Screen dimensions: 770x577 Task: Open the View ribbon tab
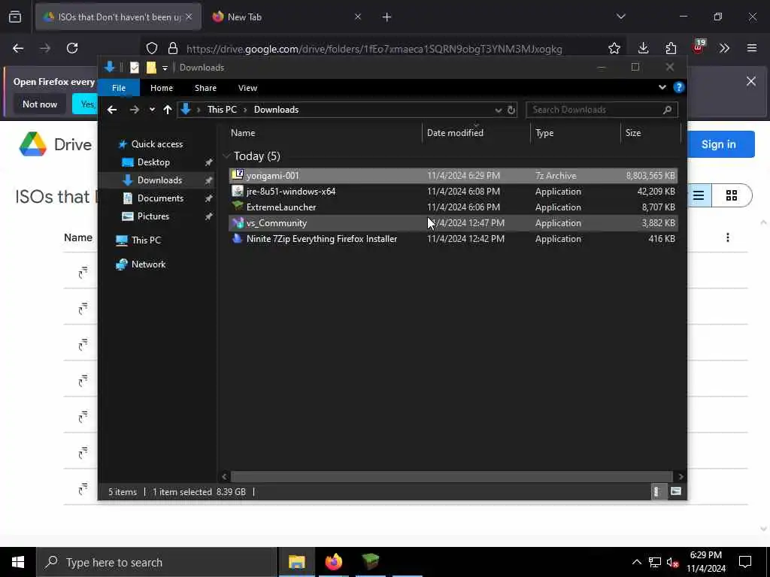247,88
